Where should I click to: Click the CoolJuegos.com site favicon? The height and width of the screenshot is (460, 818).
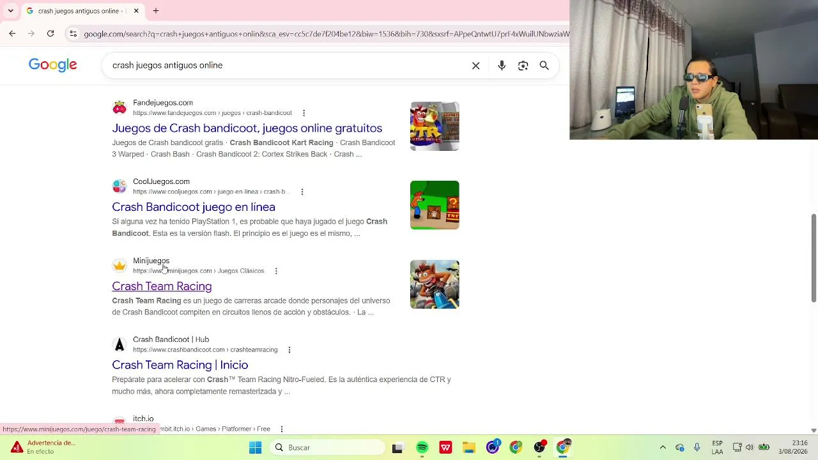tap(120, 186)
